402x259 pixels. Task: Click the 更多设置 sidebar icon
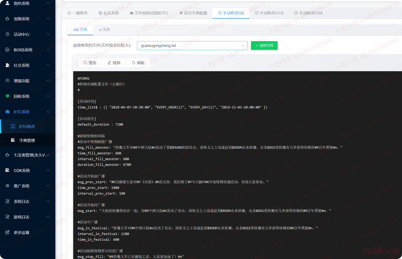coord(8,232)
